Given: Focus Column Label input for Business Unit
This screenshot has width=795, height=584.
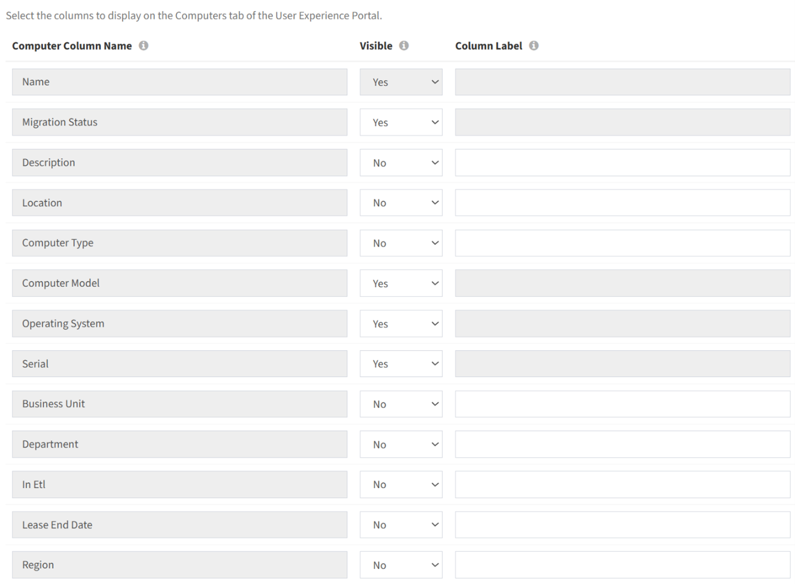Looking at the screenshot, I should [x=623, y=404].
